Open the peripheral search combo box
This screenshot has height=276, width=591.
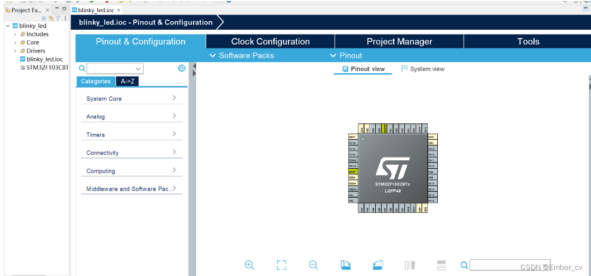[115, 69]
